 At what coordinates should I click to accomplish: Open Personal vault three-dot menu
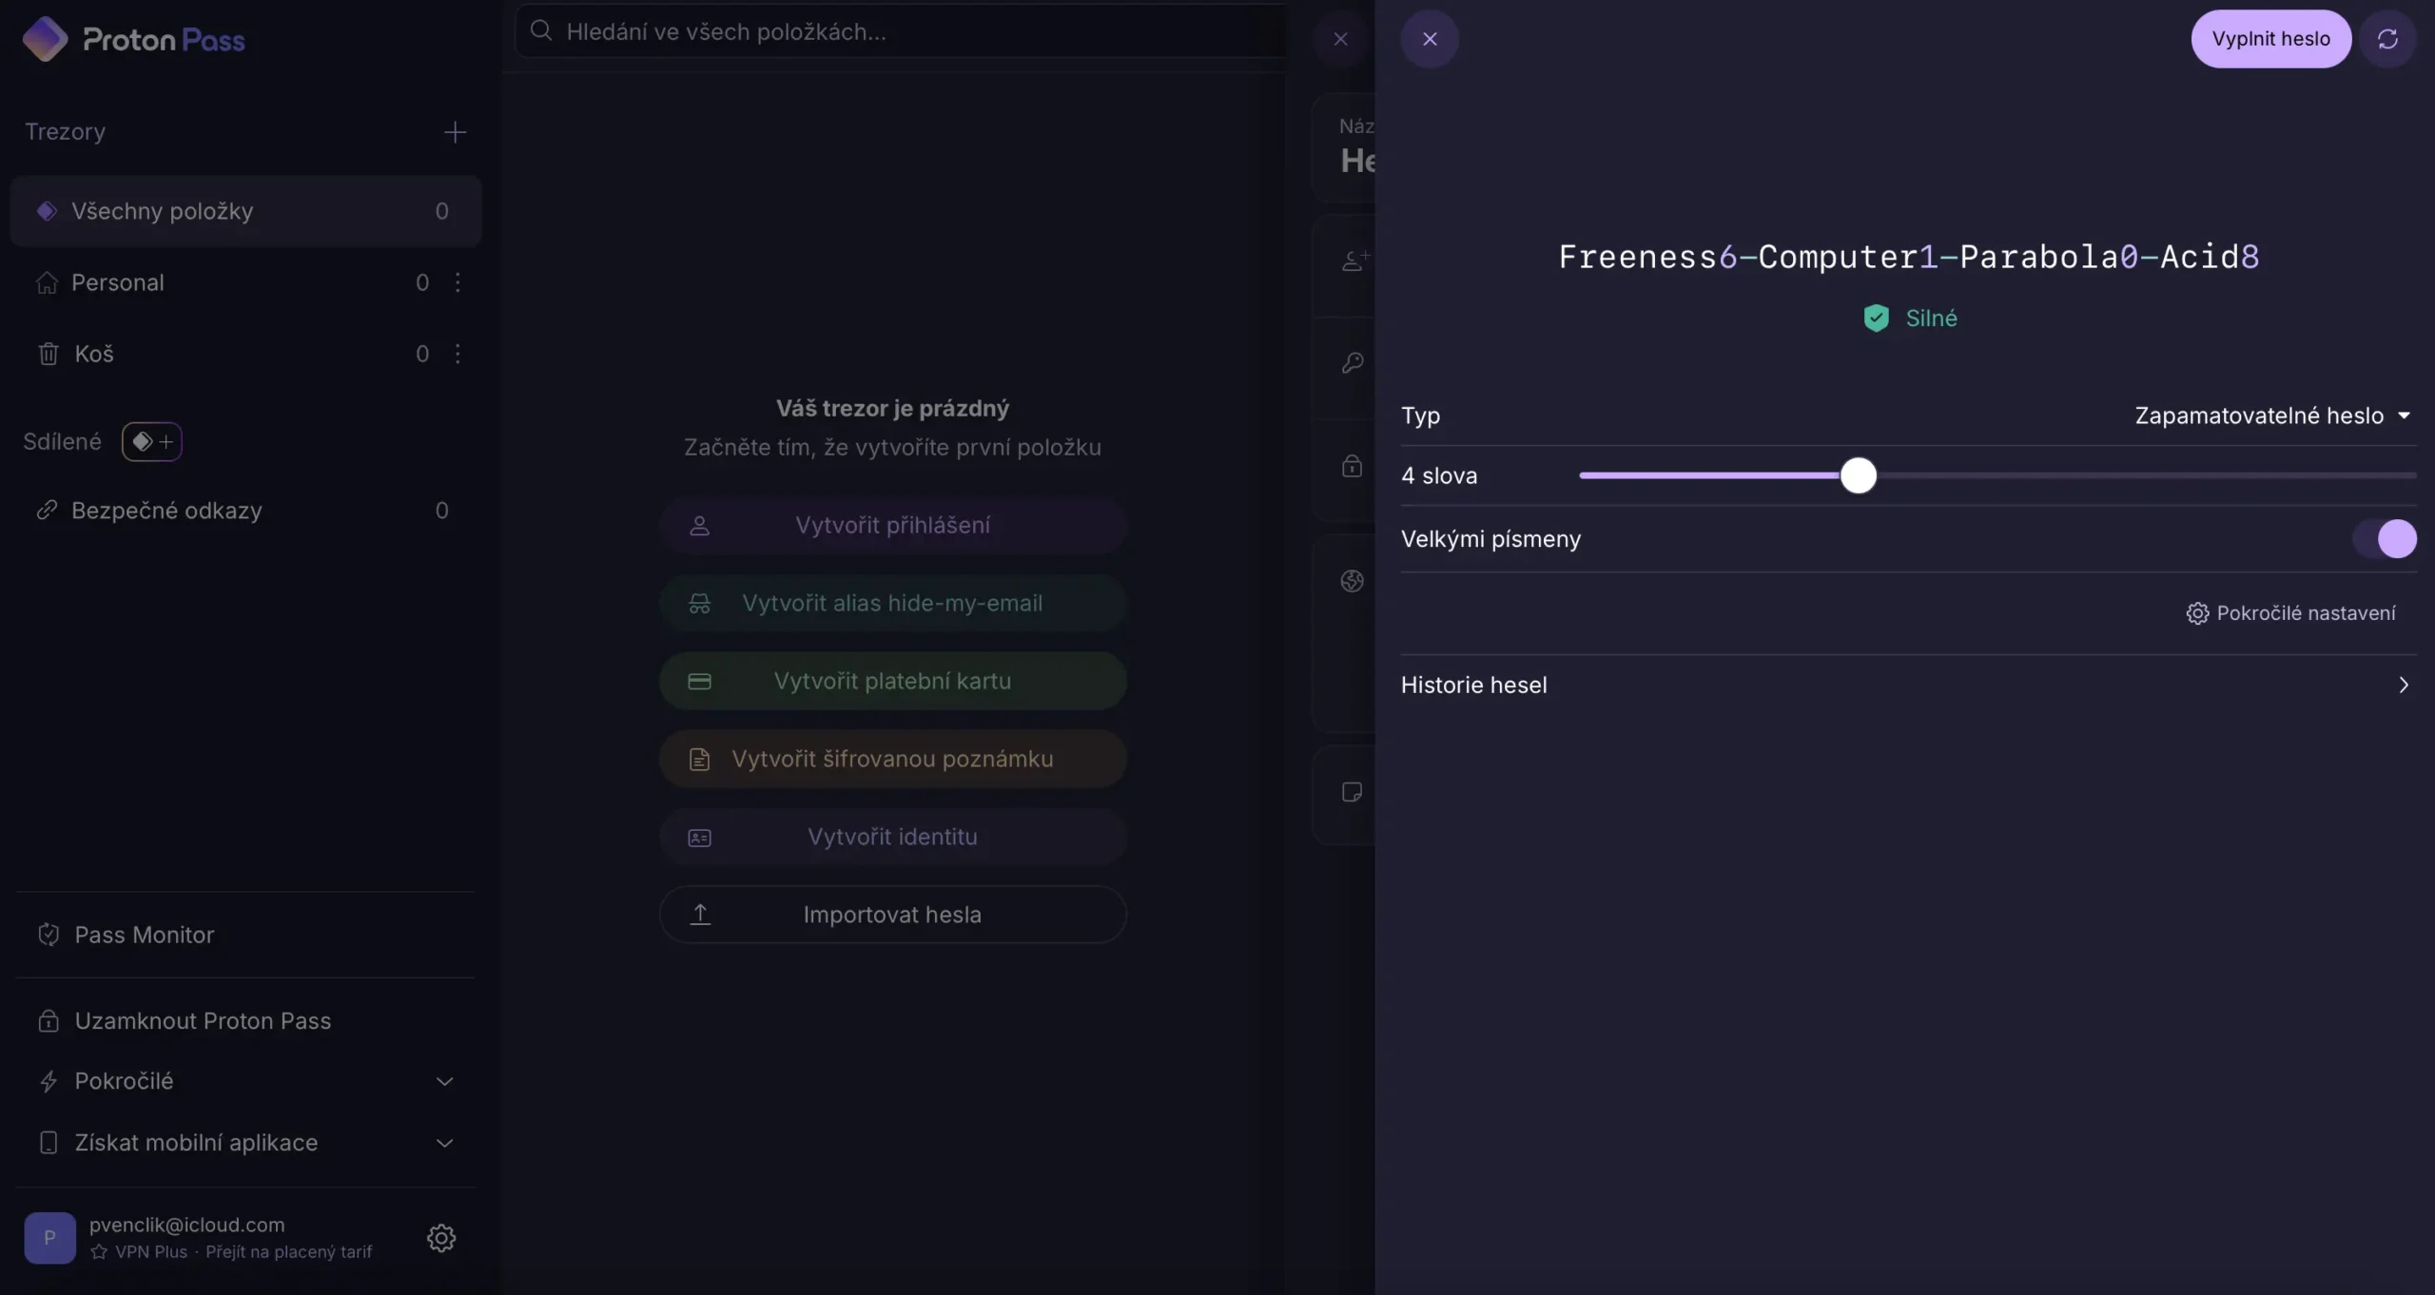pyautogui.click(x=458, y=282)
